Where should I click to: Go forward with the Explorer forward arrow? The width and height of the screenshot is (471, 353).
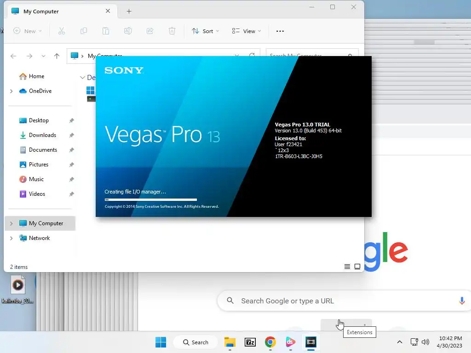tap(29, 56)
